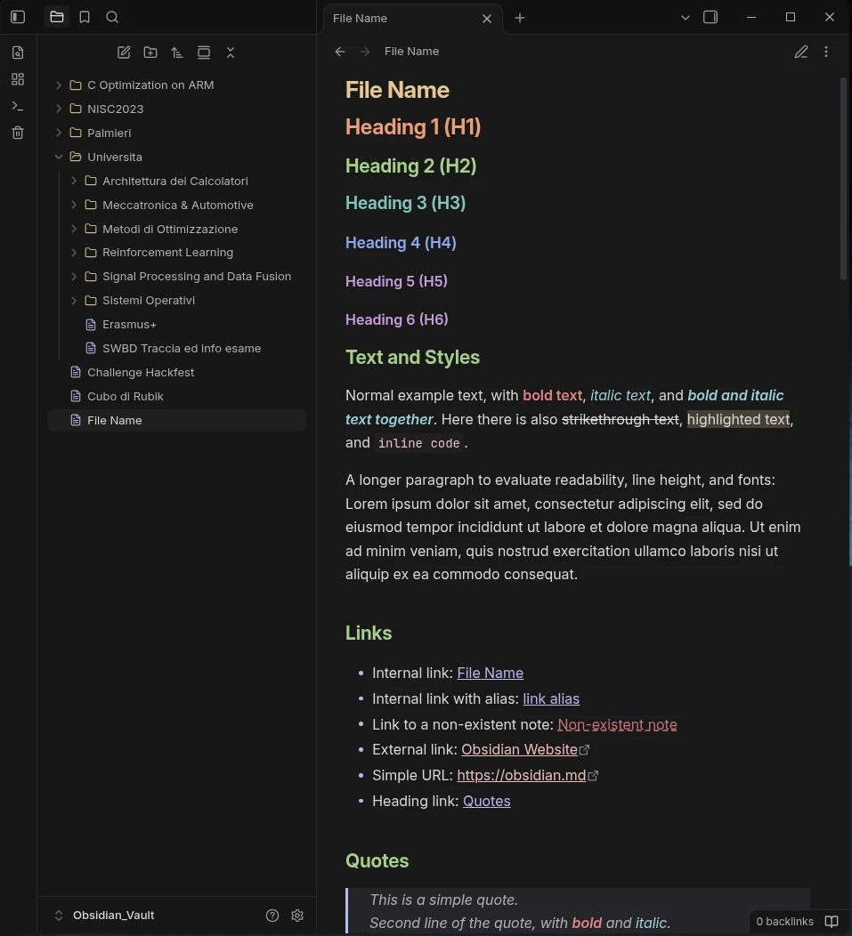Click the Heading 1 (H1) heading
Screen dimensions: 852x936
(413, 126)
